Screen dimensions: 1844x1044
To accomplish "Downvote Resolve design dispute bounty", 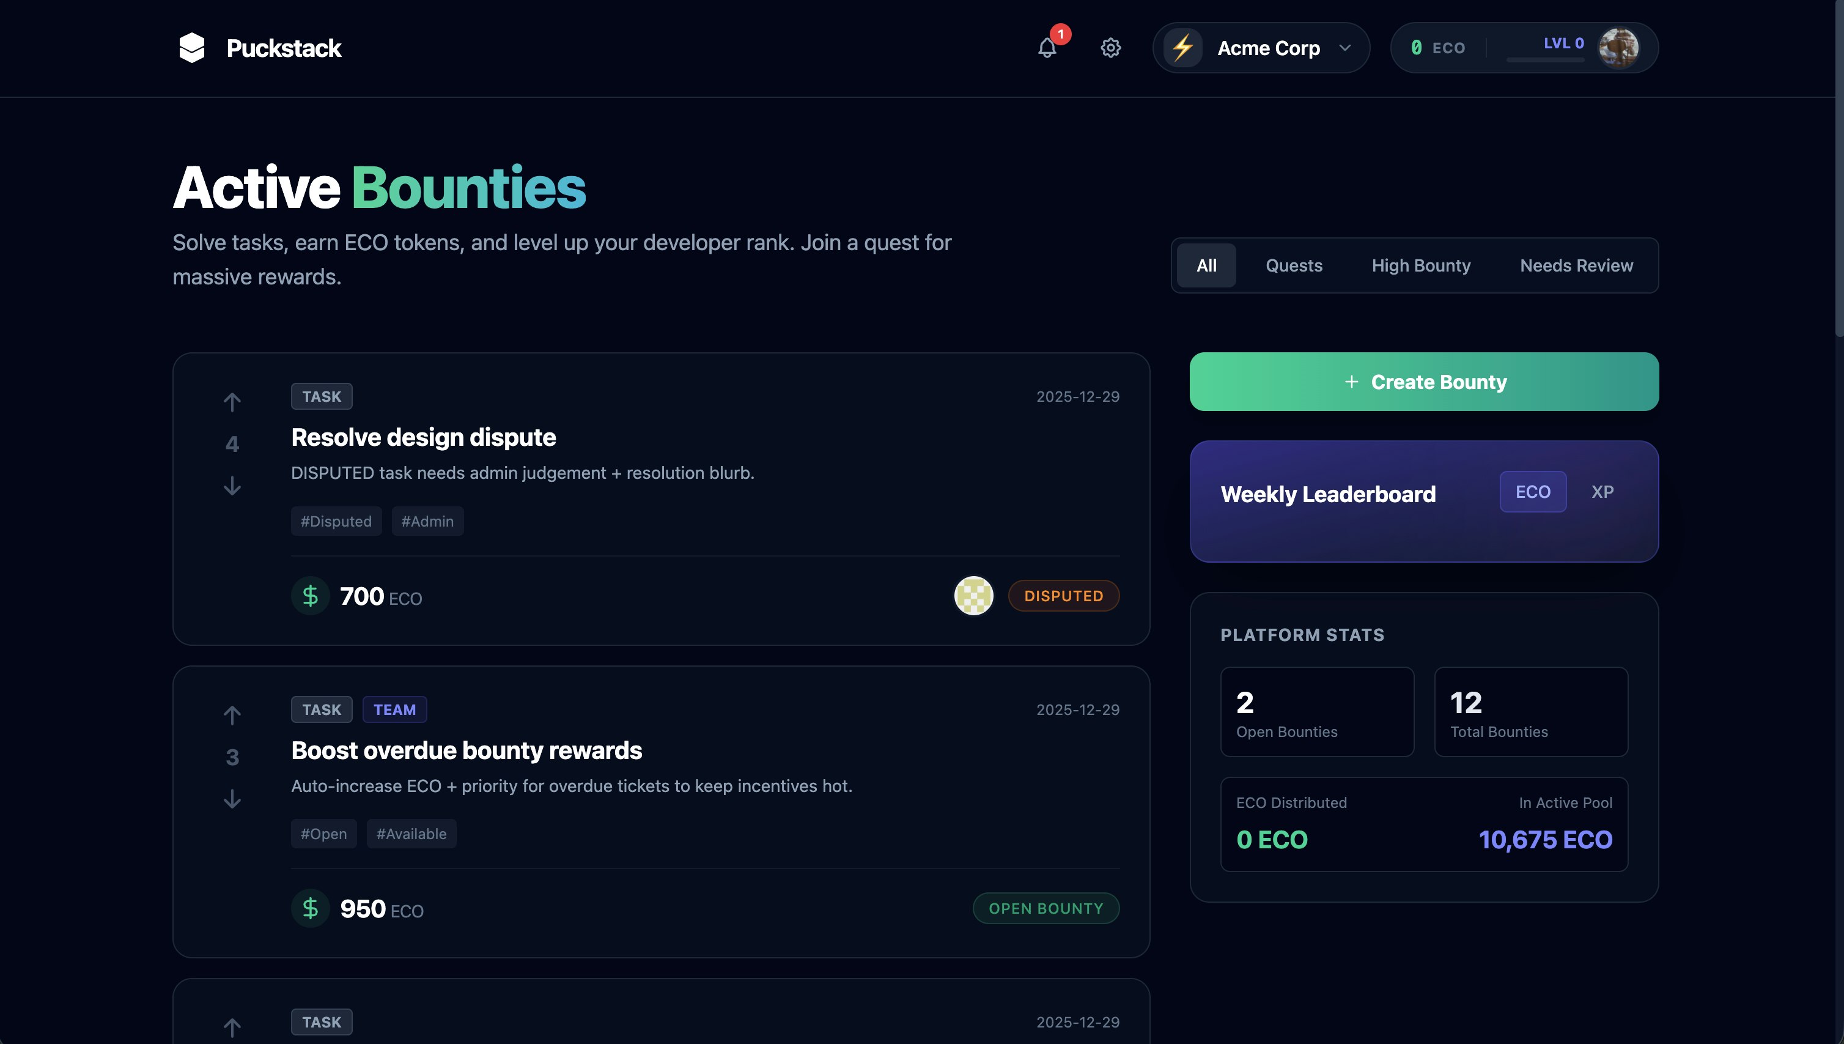I will (232, 486).
